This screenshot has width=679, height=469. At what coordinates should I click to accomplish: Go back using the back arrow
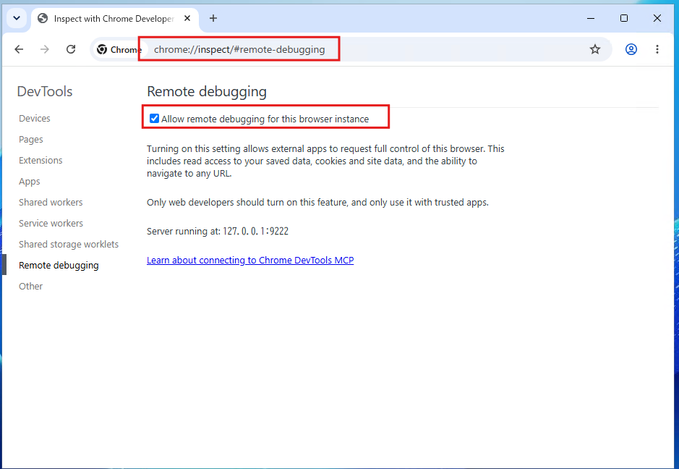[19, 49]
